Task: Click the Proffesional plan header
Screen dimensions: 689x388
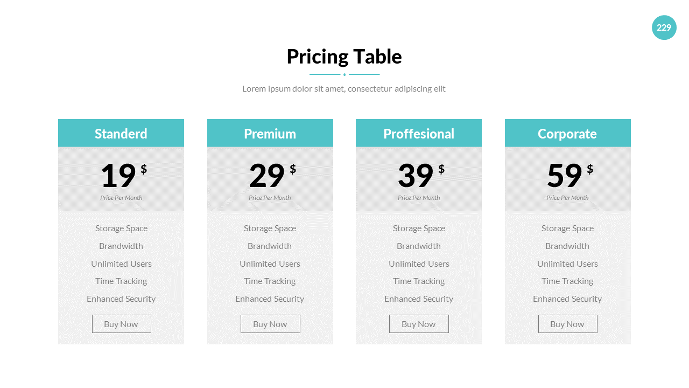Action: [x=419, y=134]
